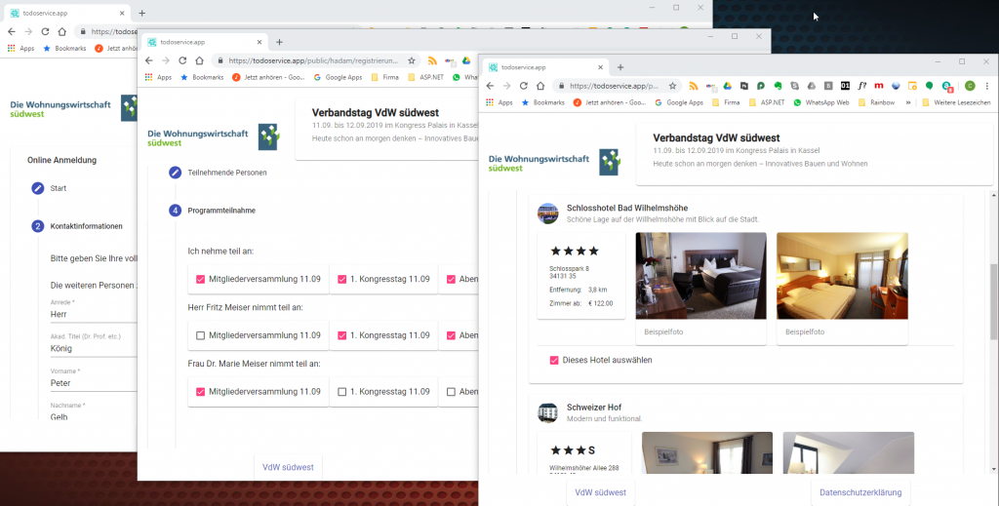Open Firma bookmark folder in front window
This screenshot has height=506, width=999.
coord(725,102)
